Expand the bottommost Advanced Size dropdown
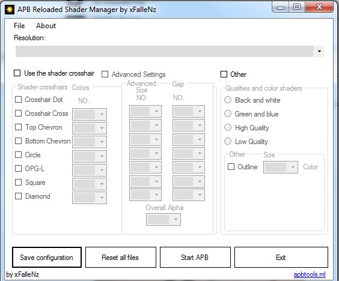Screen dimensions: 339x281 (x=145, y=195)
